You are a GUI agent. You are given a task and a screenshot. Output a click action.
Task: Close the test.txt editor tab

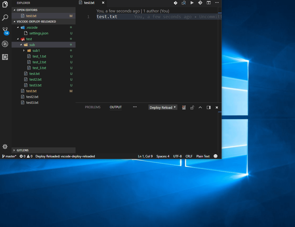103,3
